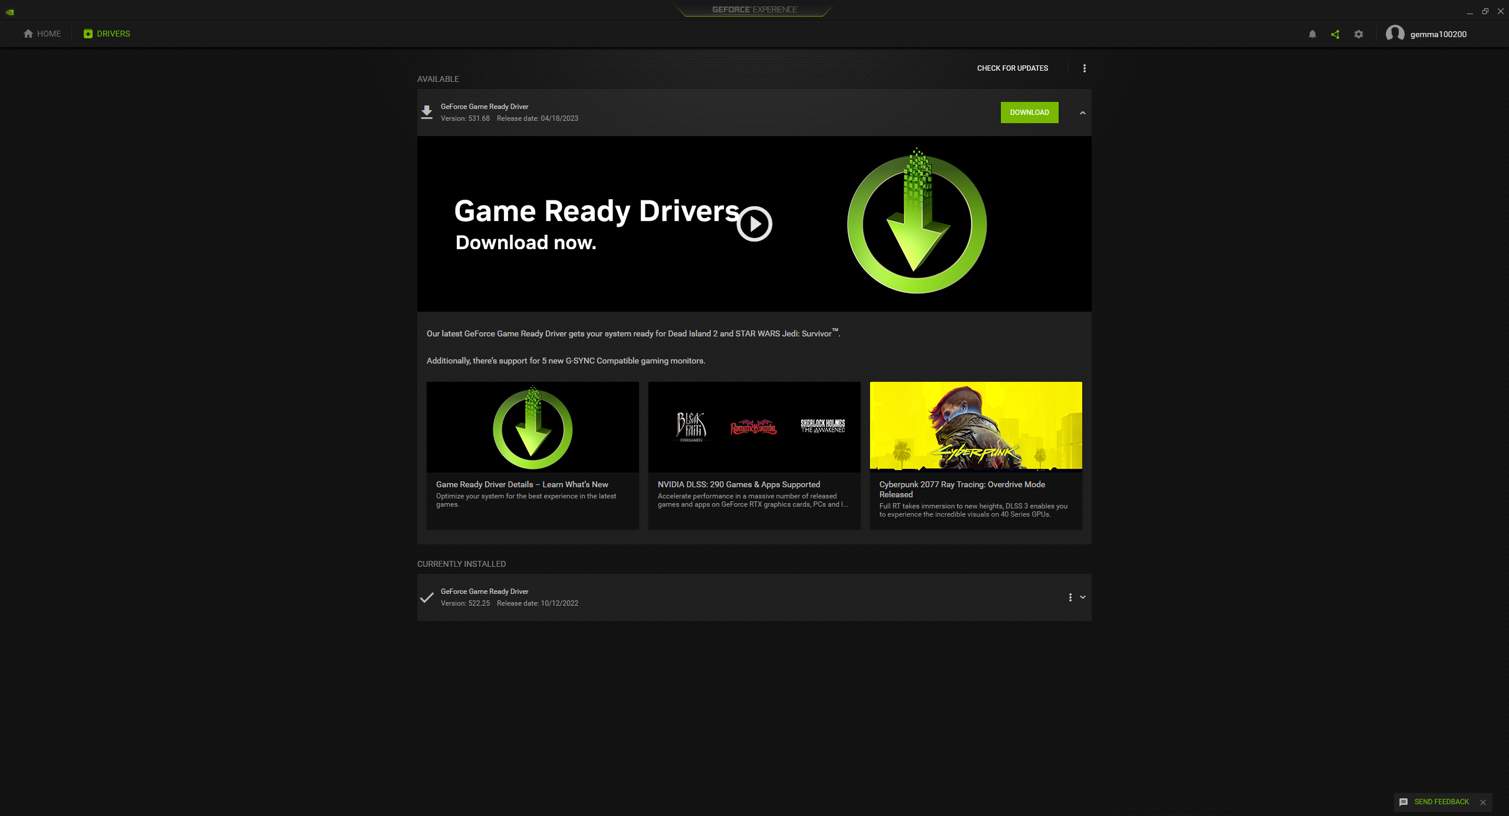Restore down the GeForce Experience window
The image size is (1509, 816).
point(1485,11)
